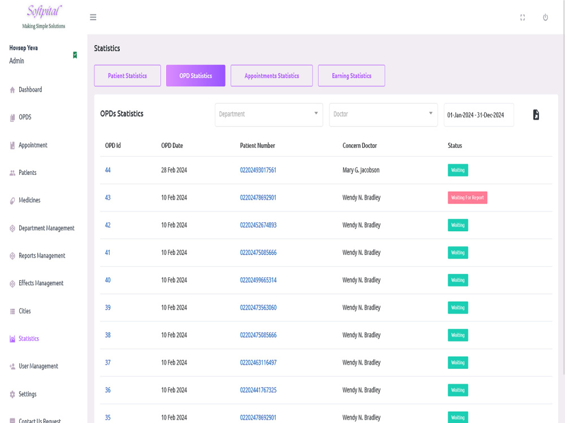This screenshot has height=423, width=565.
Task: Open OPD Id 40 link
Action: click(108, 280)
